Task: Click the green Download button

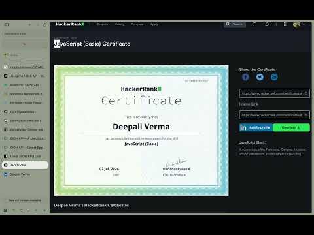Action: click(291, 127)
